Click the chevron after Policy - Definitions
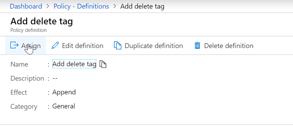This screenshot has height=128, width=293. pyautogui.click(x=115, y=6)
